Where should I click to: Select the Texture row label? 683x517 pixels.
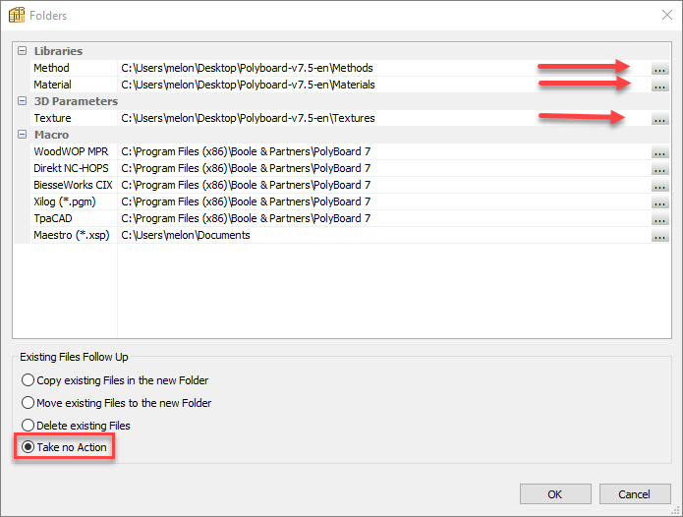point(52,118)
